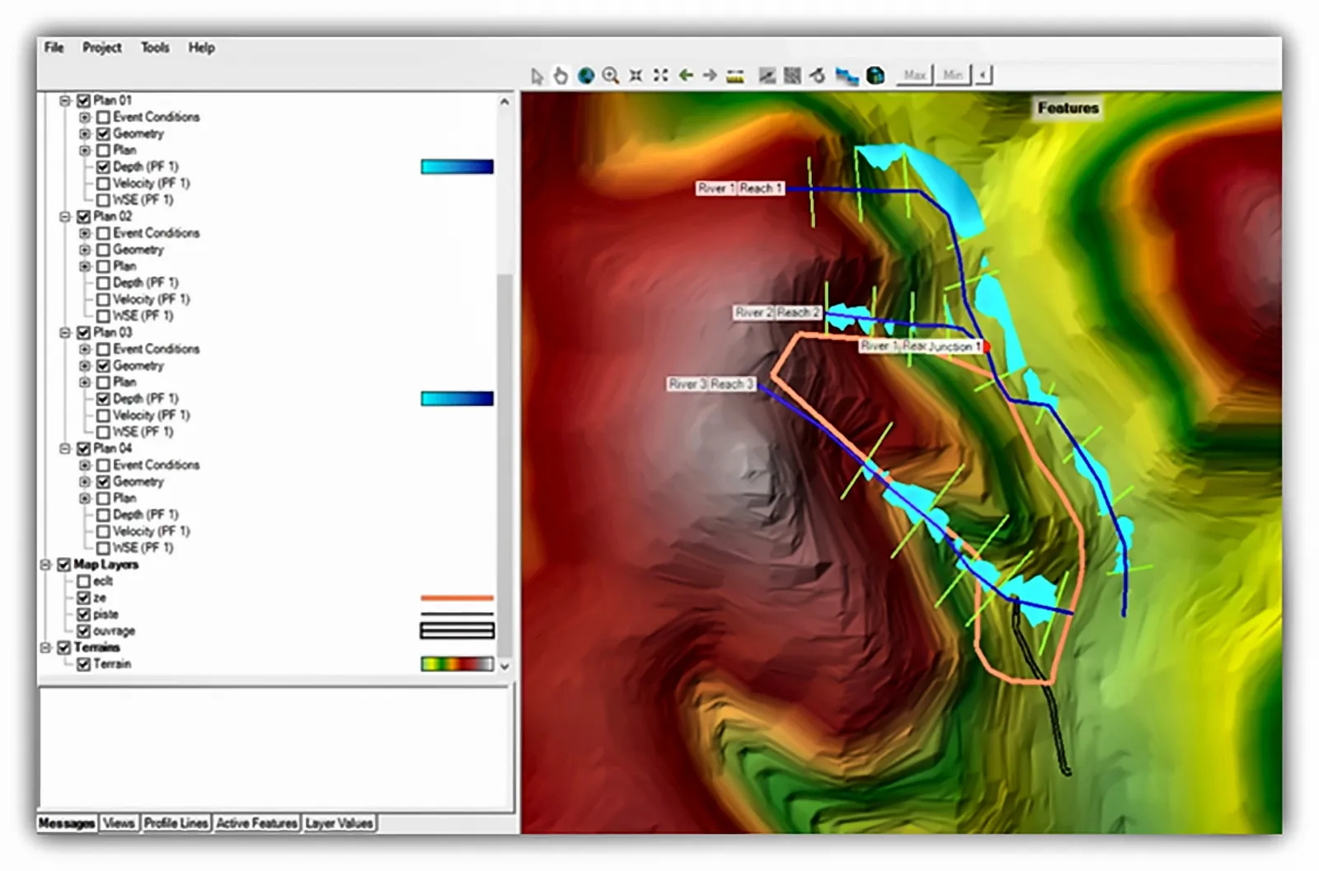The width and height of the screenshot is (1319, 871).
Task: Uncheck Geometry under Plan 03
Action: pyautogui.click(x=103, y=366)
